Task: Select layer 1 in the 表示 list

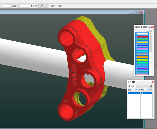Action: [x=134, y=93]
